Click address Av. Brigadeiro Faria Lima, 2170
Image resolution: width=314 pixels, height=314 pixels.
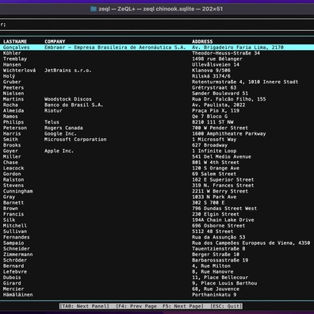click(x=238, y=48)
